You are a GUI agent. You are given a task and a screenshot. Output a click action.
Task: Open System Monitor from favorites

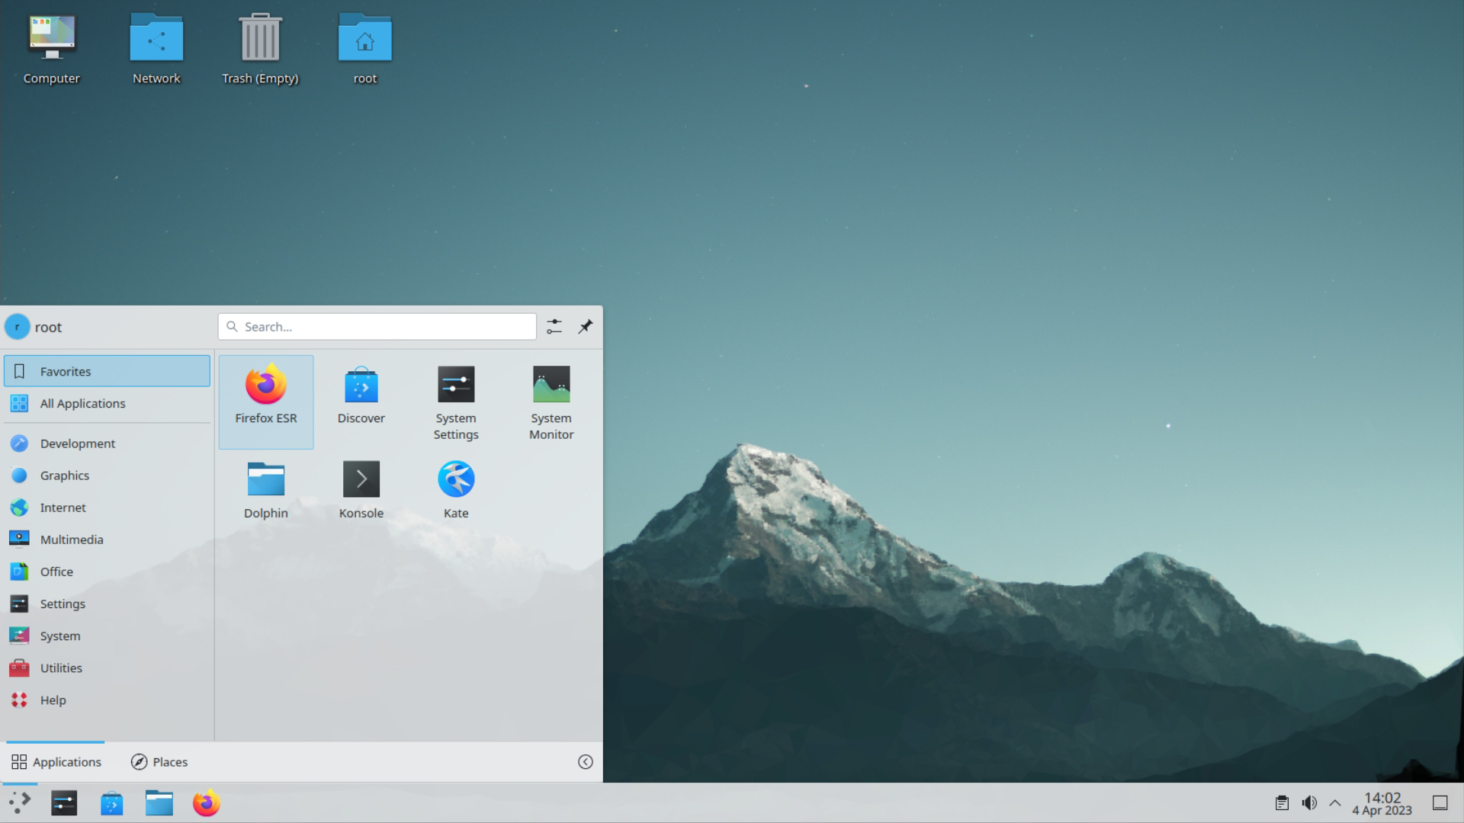[x=551, y=402]
